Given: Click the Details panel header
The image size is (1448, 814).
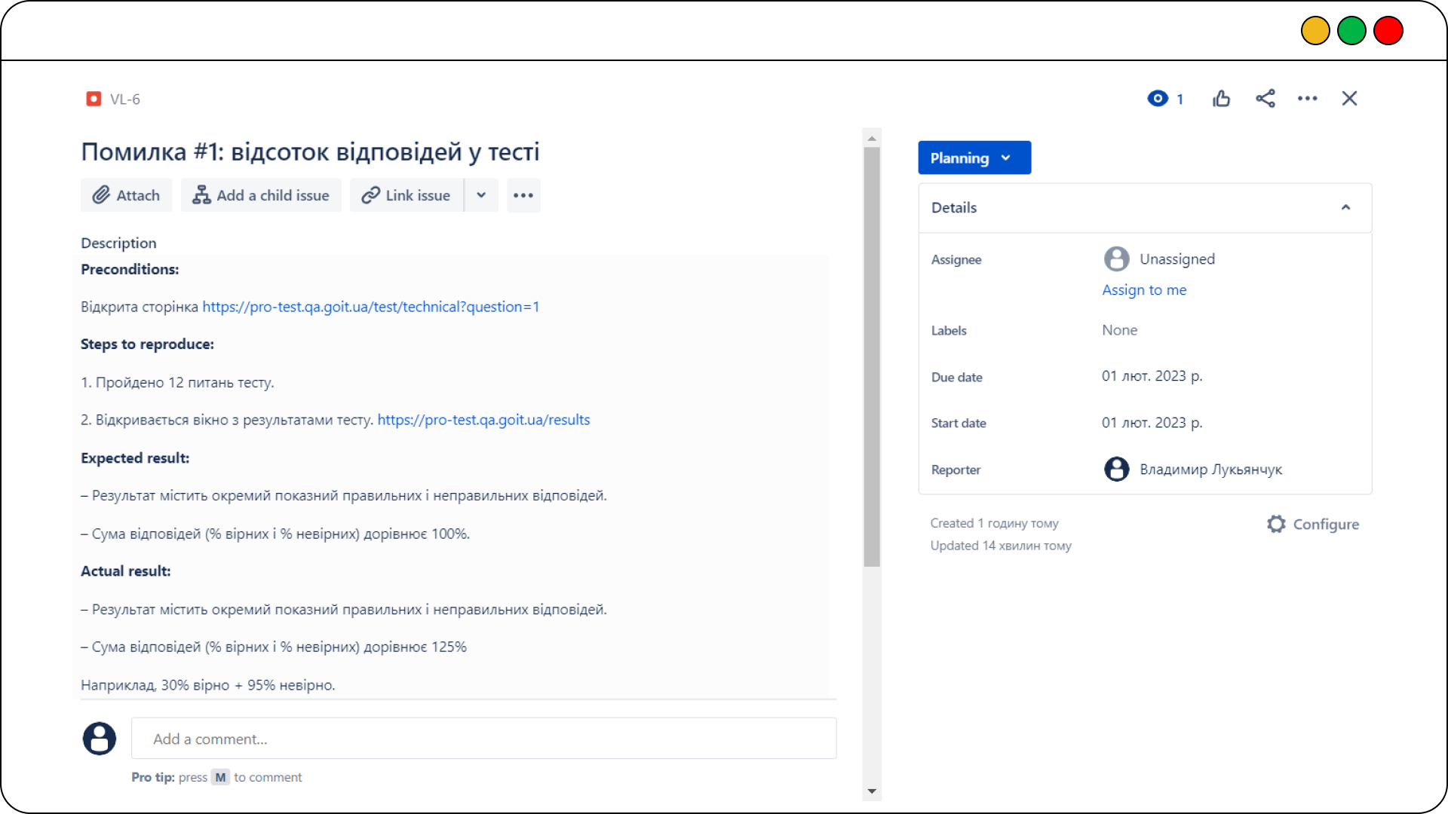Looking at the screenshot, I should 1145,207.
